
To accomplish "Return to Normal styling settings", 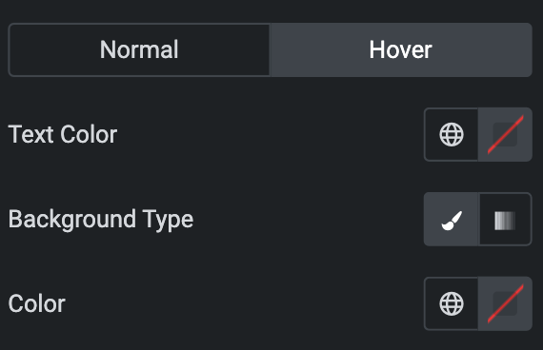I will [x=139, y=49].
